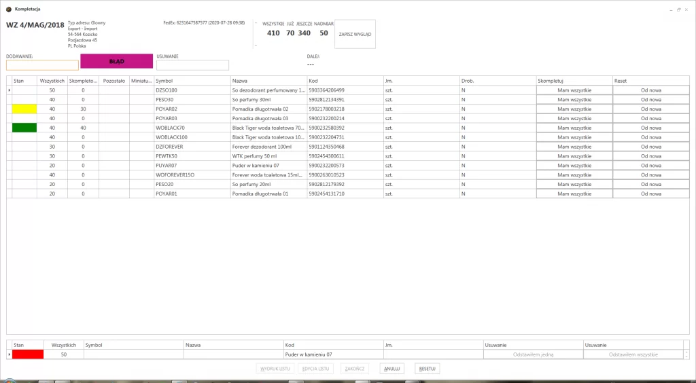The image size is (696, 383).
Task: Click Od nowa for POYAR03 row
Action: (x=651, y=118)
